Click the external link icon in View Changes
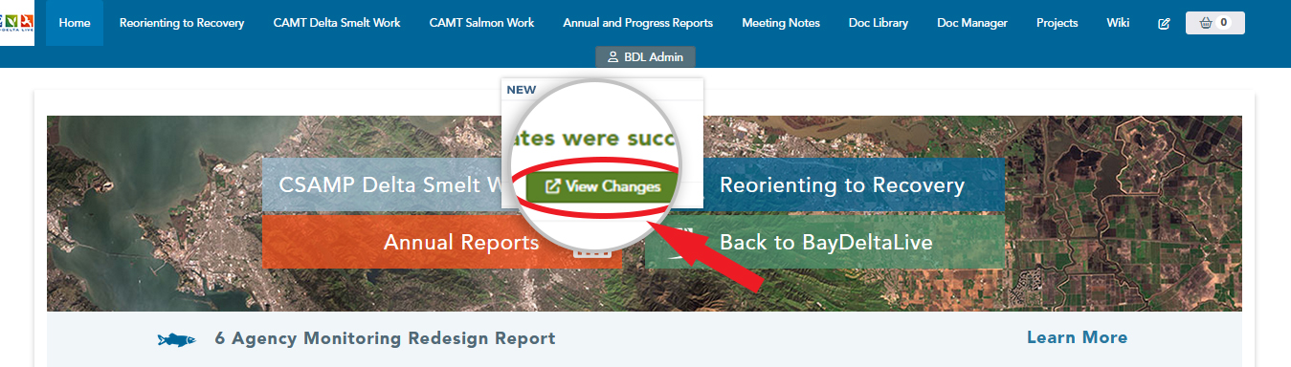This screenshot has width=1291, height=367. click(x=552, y=186)
